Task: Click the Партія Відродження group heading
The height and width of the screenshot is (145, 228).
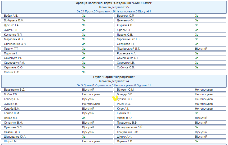Action: point(114,77)
